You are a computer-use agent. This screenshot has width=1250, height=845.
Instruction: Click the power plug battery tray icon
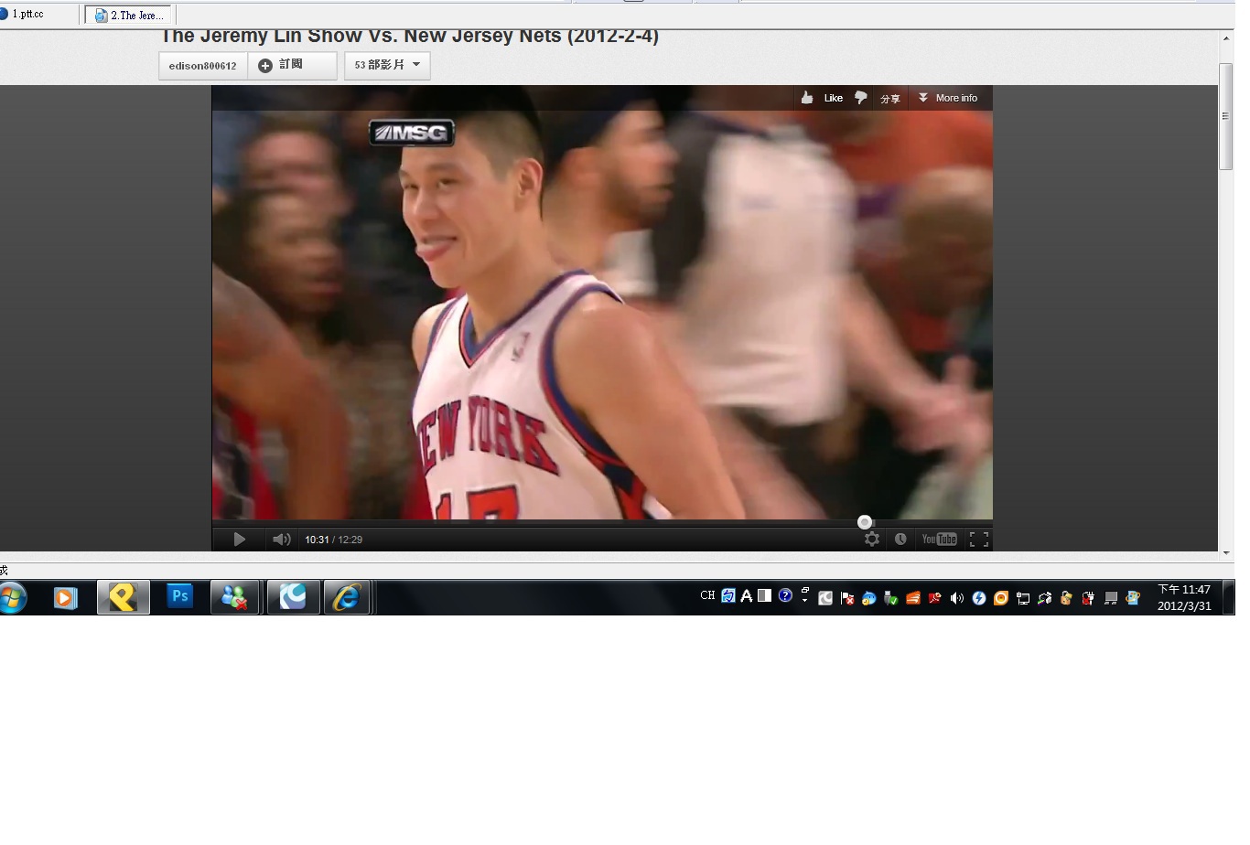[1088, 598]
